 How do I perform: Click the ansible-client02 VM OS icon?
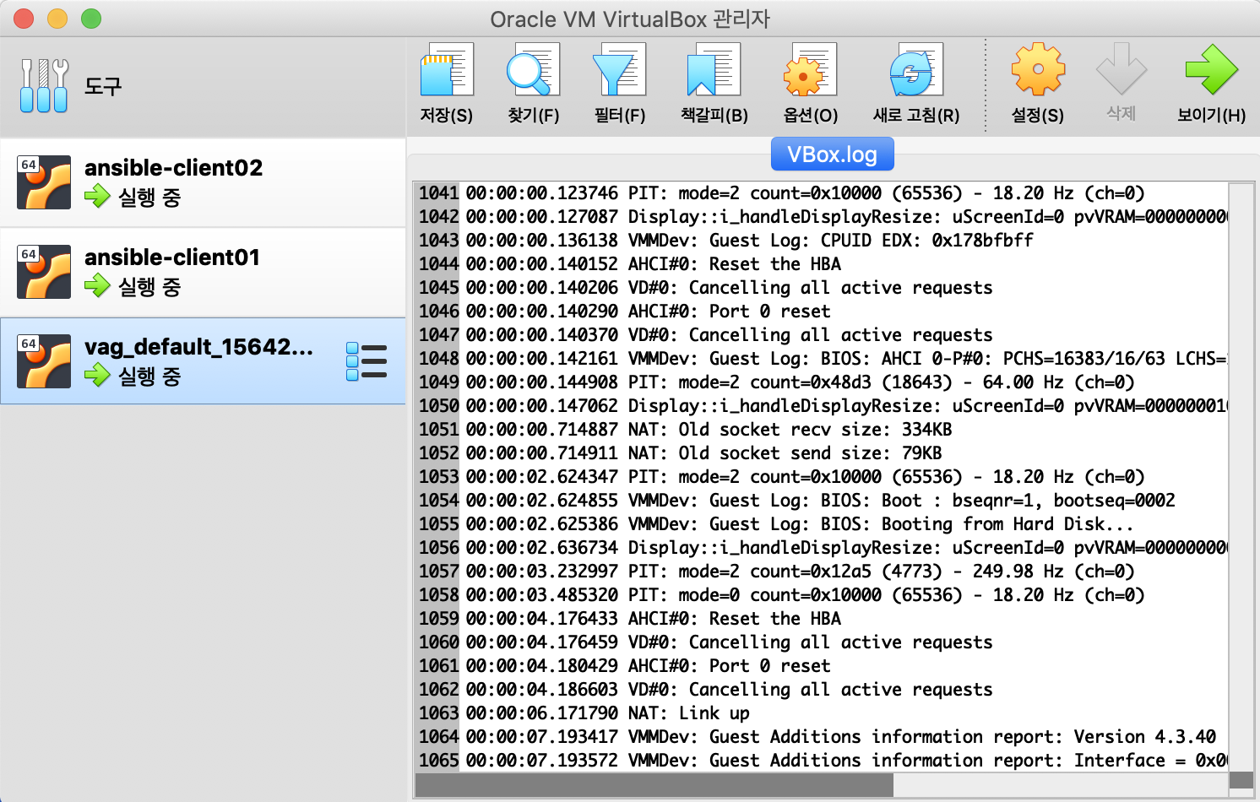click(x=44, y=182)
